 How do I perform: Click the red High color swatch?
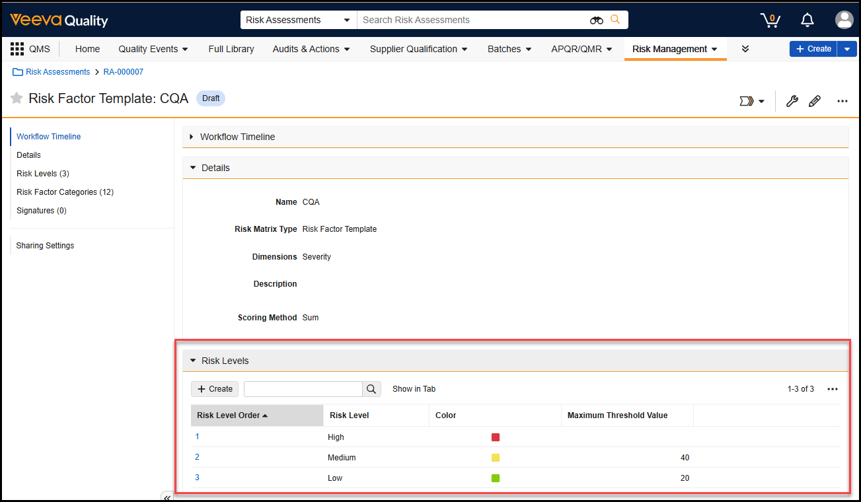coord(496,437)
